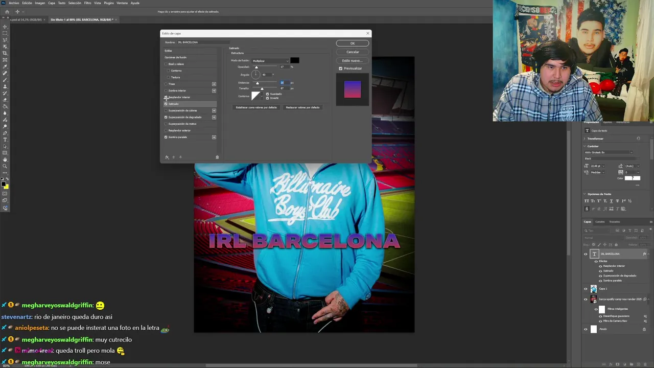Collapse the Transformar section
Screen dimensions: 654x368
(x=586, y=139)
